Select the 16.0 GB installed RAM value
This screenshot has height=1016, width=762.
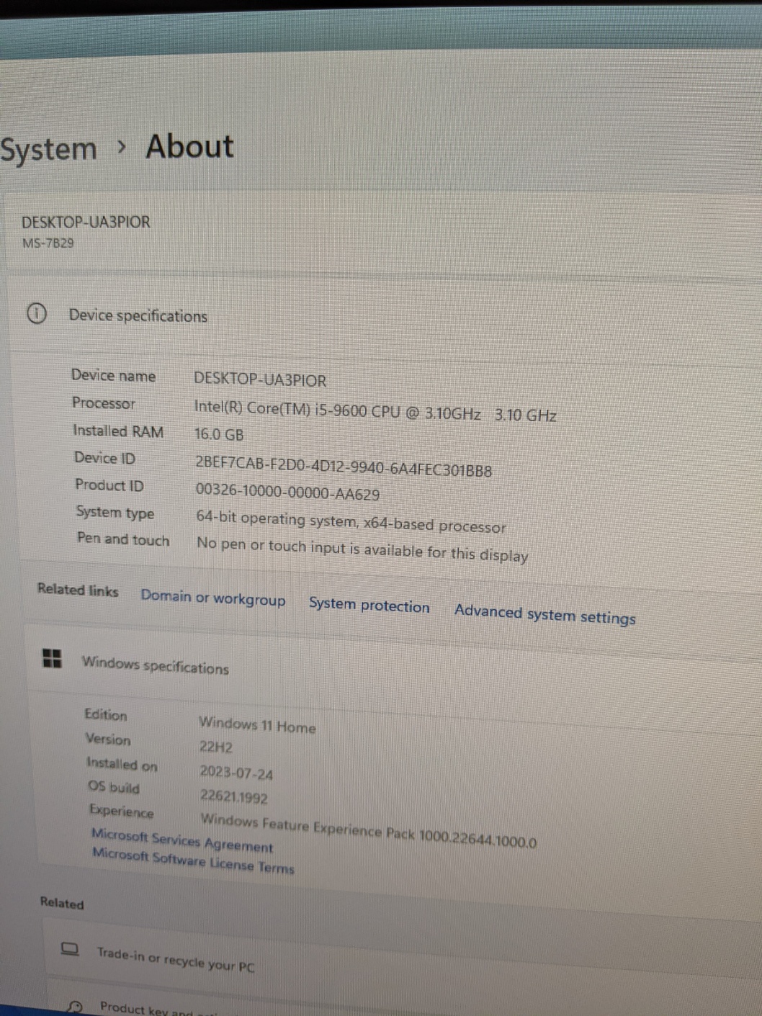click(x=219, y=434)
